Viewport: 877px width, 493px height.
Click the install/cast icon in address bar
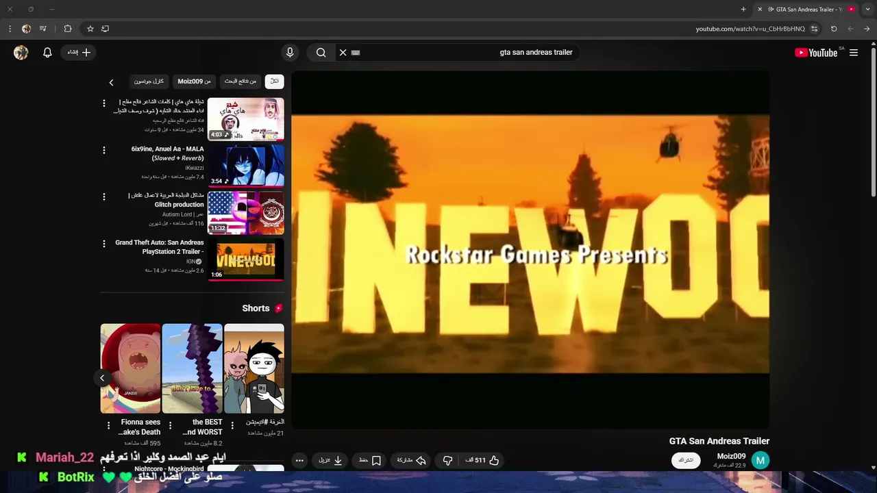(105, 29)
